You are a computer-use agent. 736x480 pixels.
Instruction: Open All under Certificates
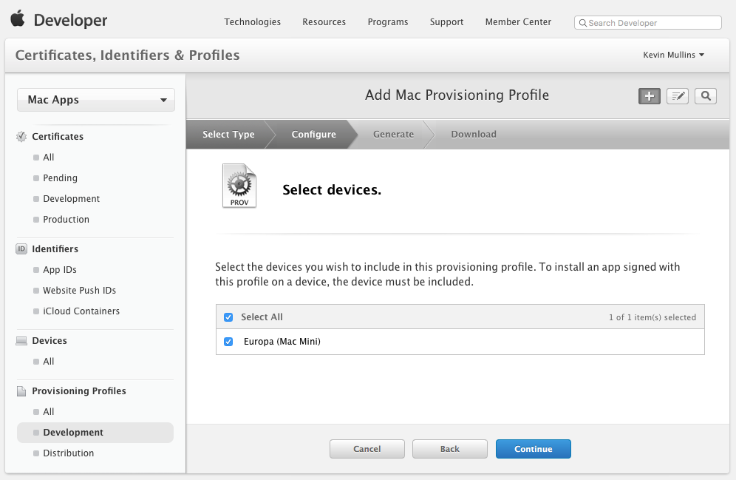[48, 158]
